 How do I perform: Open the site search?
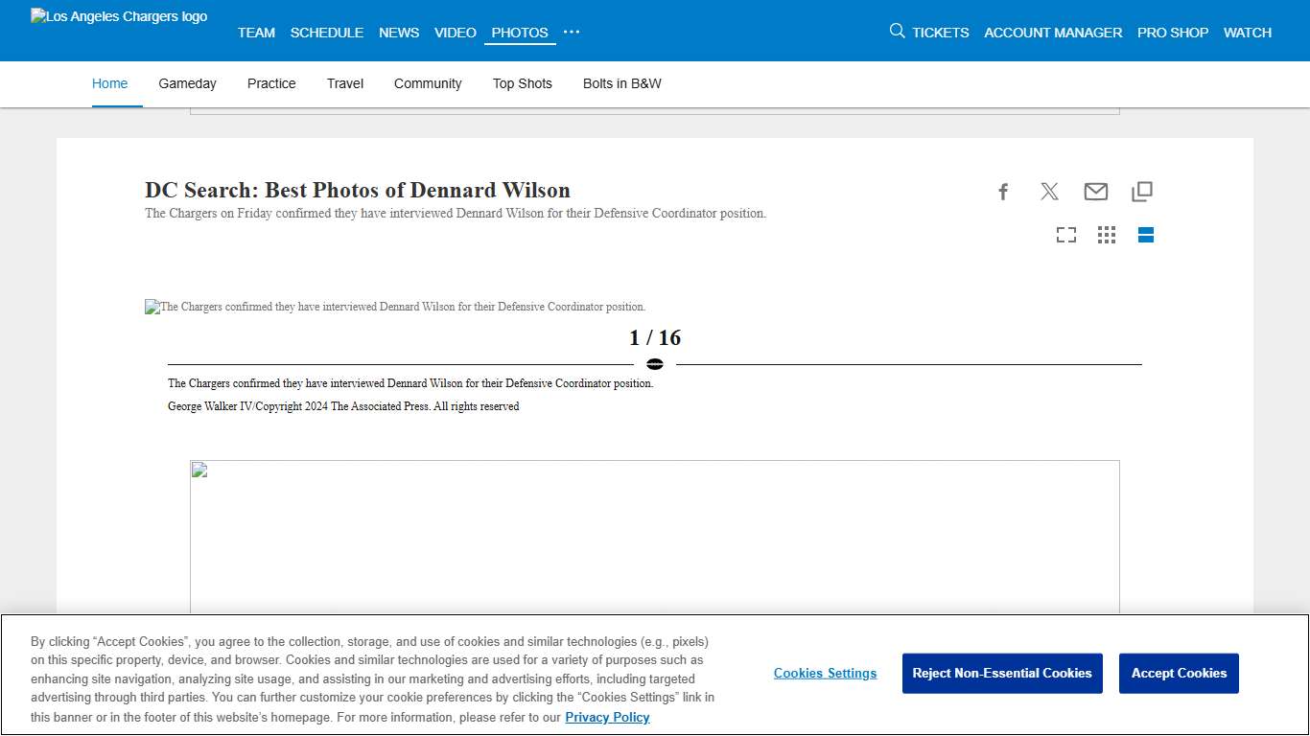coord(897,30)
